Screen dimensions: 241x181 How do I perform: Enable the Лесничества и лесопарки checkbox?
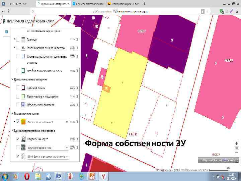pos(18,96)
